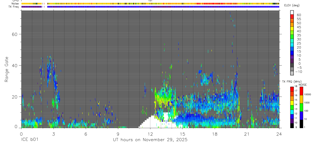Click the 'ELEV (deg)' legend title
Screen dimensions: 314x145
click(x=292, y=5)
